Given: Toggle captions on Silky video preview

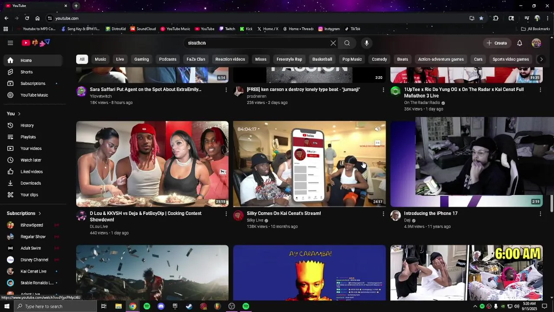Looking at the screenshot, I should point(377,143).
